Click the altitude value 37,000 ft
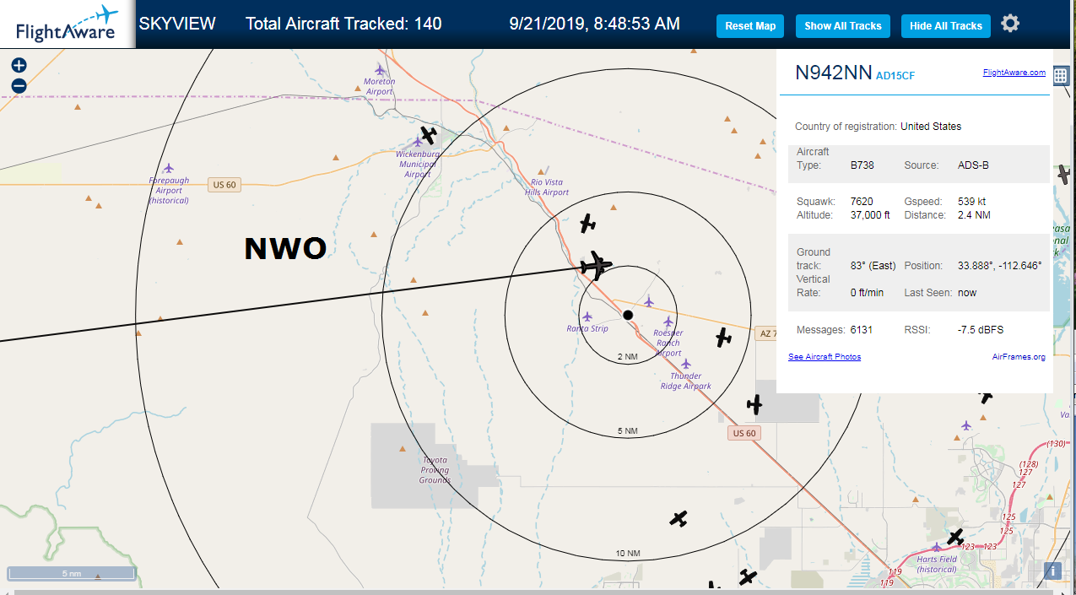Image resolution: width=1076 pixels, height=595 pixels. [870, 215]
